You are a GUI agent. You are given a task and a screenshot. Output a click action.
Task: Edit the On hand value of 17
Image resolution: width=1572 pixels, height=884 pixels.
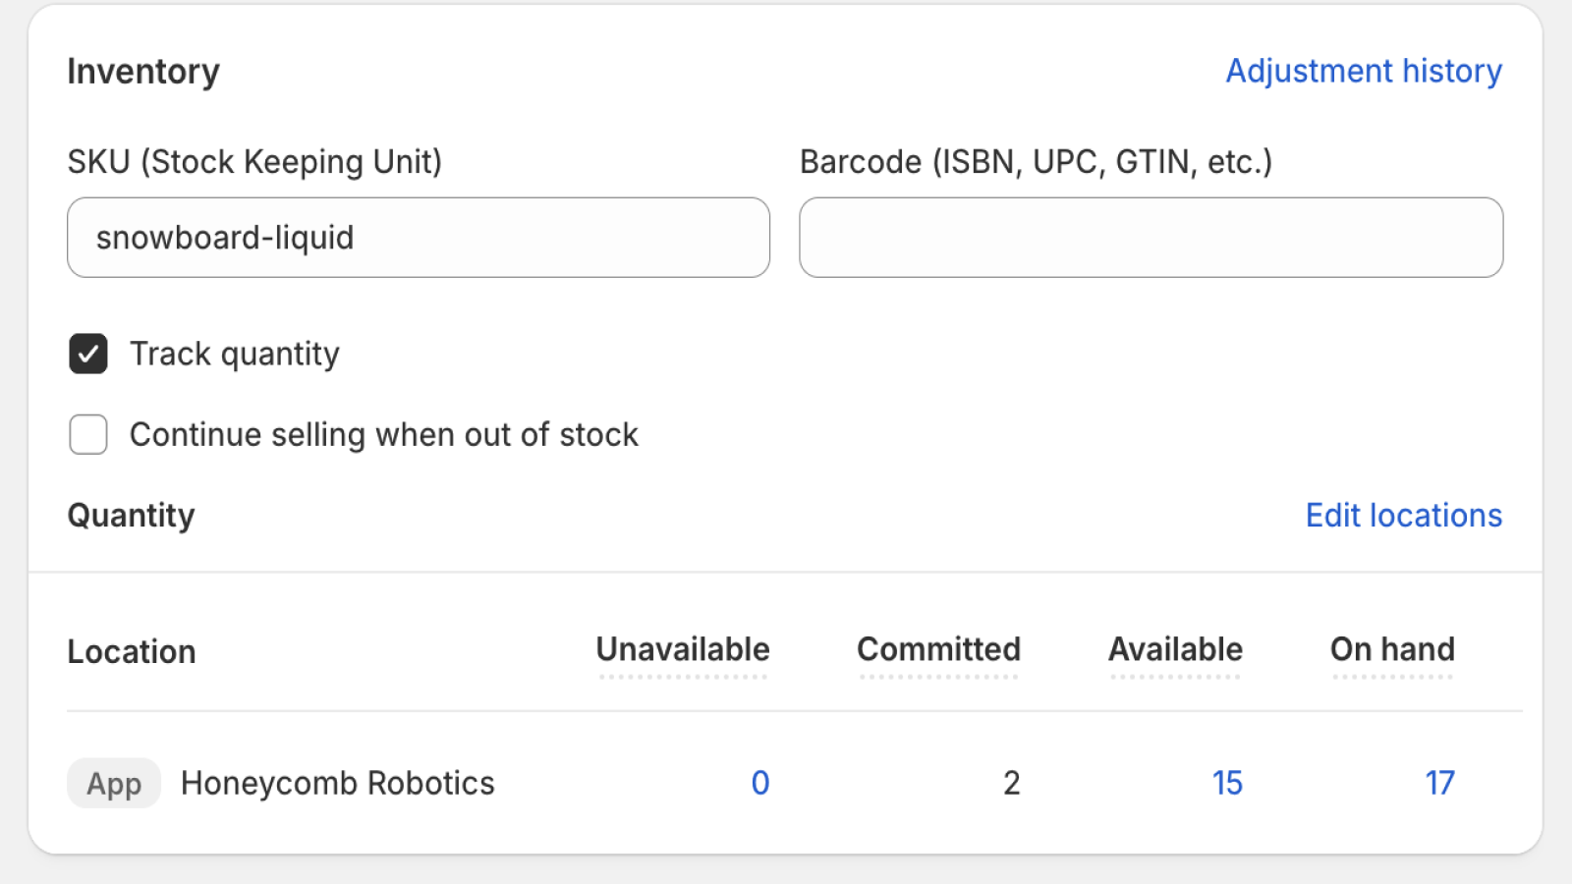coord(1440,783)
